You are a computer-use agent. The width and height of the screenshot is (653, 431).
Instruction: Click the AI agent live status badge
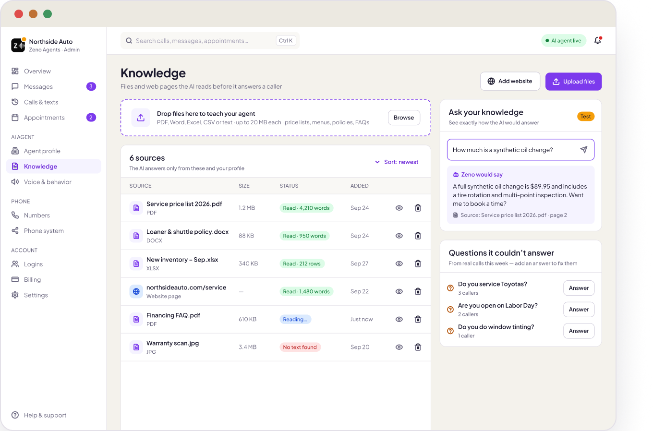[x=564, y=41]
